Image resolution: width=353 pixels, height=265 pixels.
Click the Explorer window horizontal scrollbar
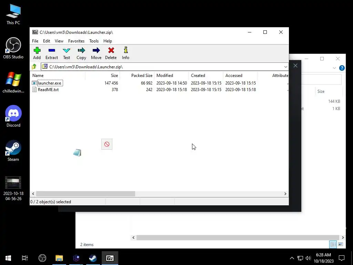tap(238, 237)
